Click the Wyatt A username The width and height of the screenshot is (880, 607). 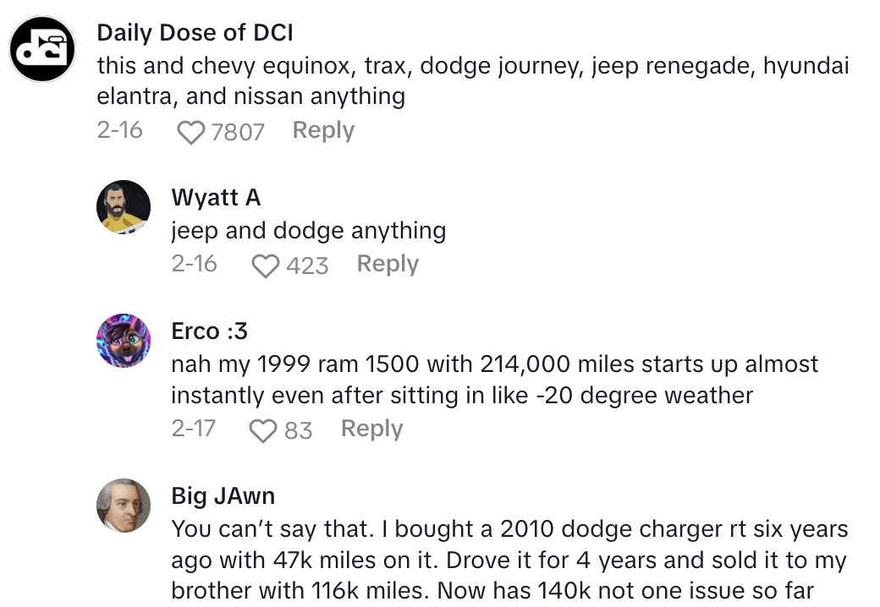[216, 198]
